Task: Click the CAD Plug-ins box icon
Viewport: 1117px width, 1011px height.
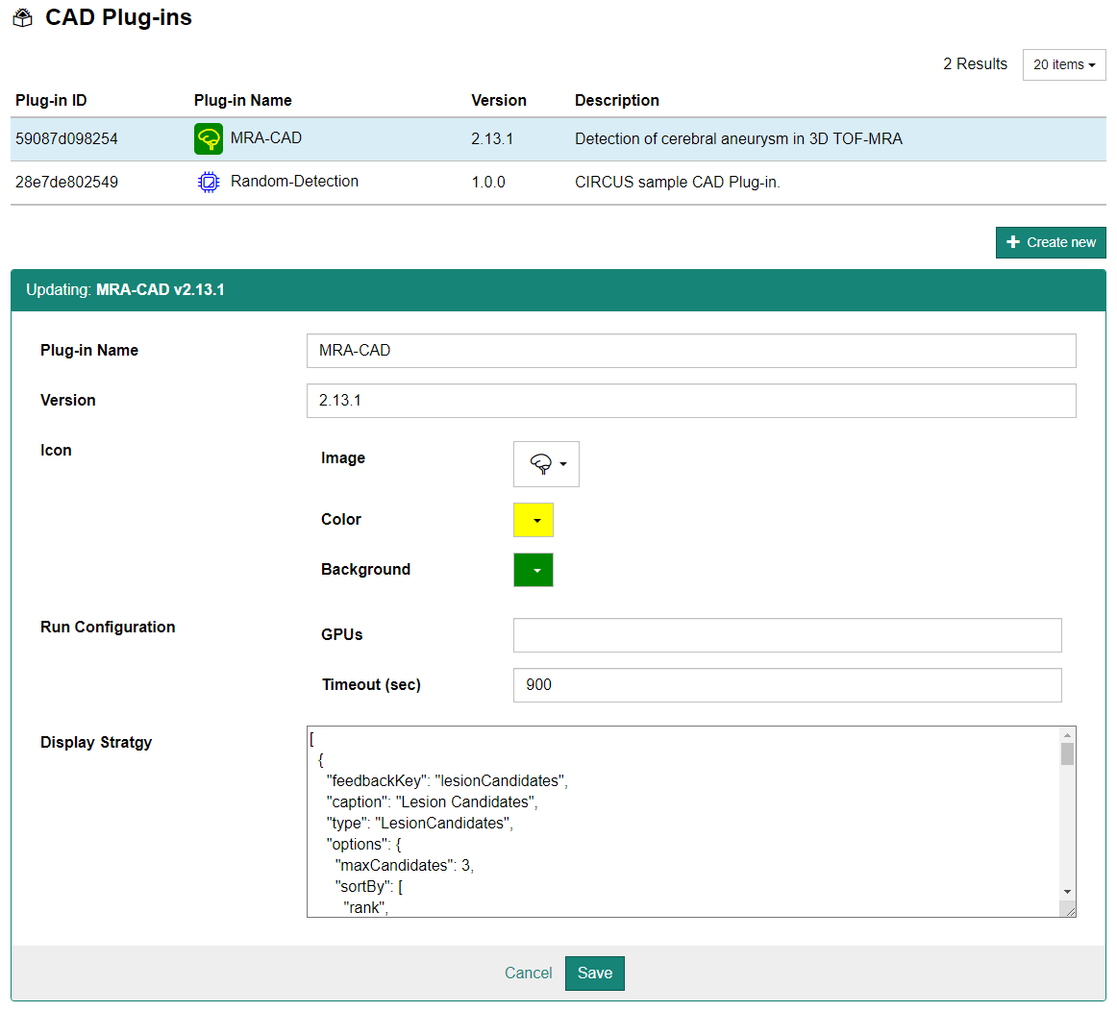Action: pyautogui.click(x=23, y=18)
